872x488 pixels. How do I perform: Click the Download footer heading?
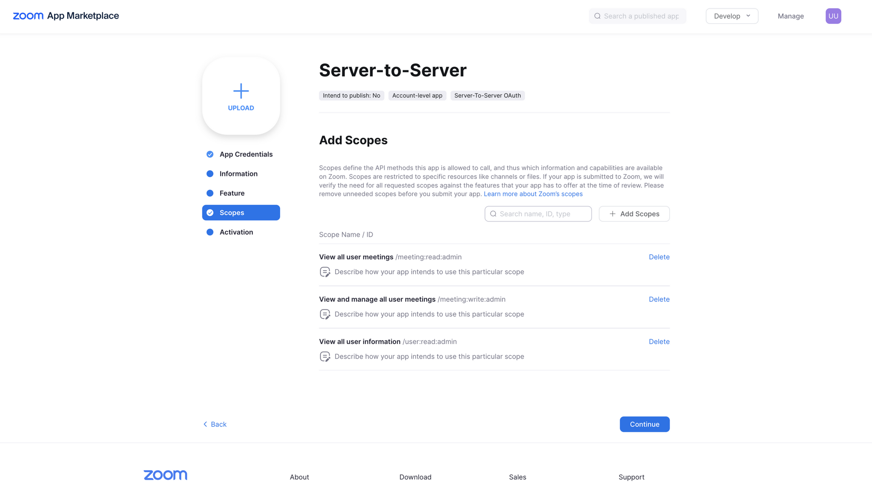[415, 477]
